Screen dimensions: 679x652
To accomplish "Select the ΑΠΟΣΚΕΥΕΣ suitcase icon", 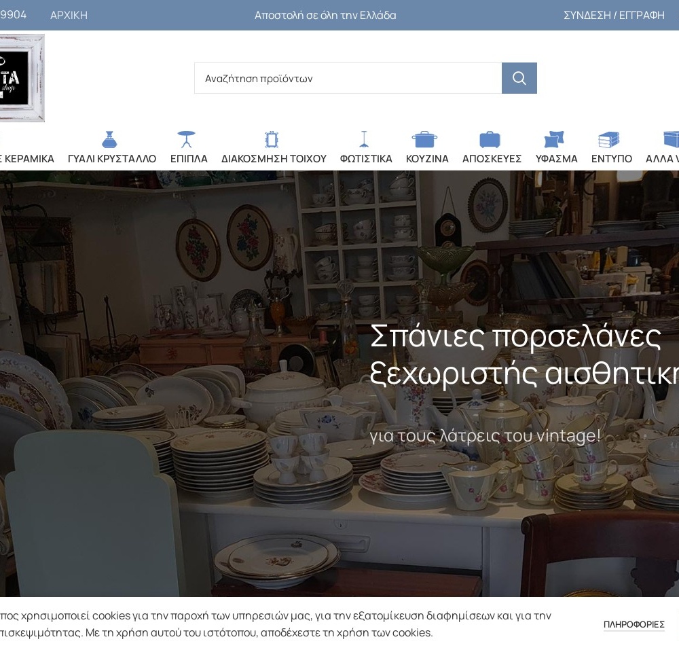I will click(x=491, y=139).
